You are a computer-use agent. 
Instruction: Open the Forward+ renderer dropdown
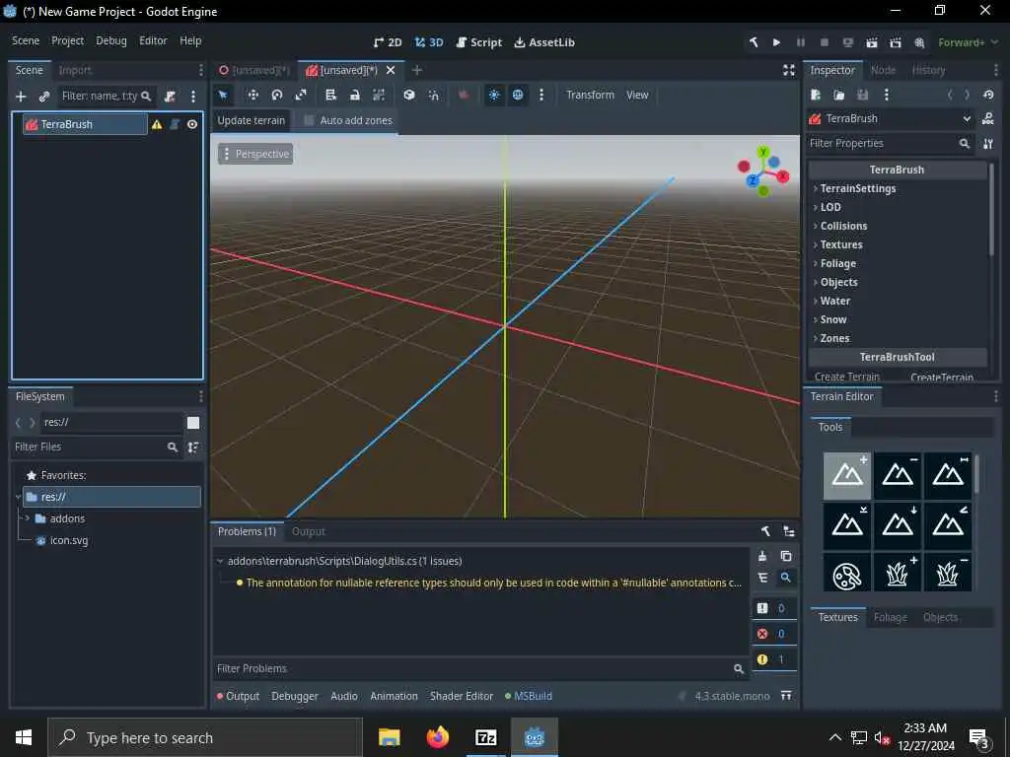(969, 42)
